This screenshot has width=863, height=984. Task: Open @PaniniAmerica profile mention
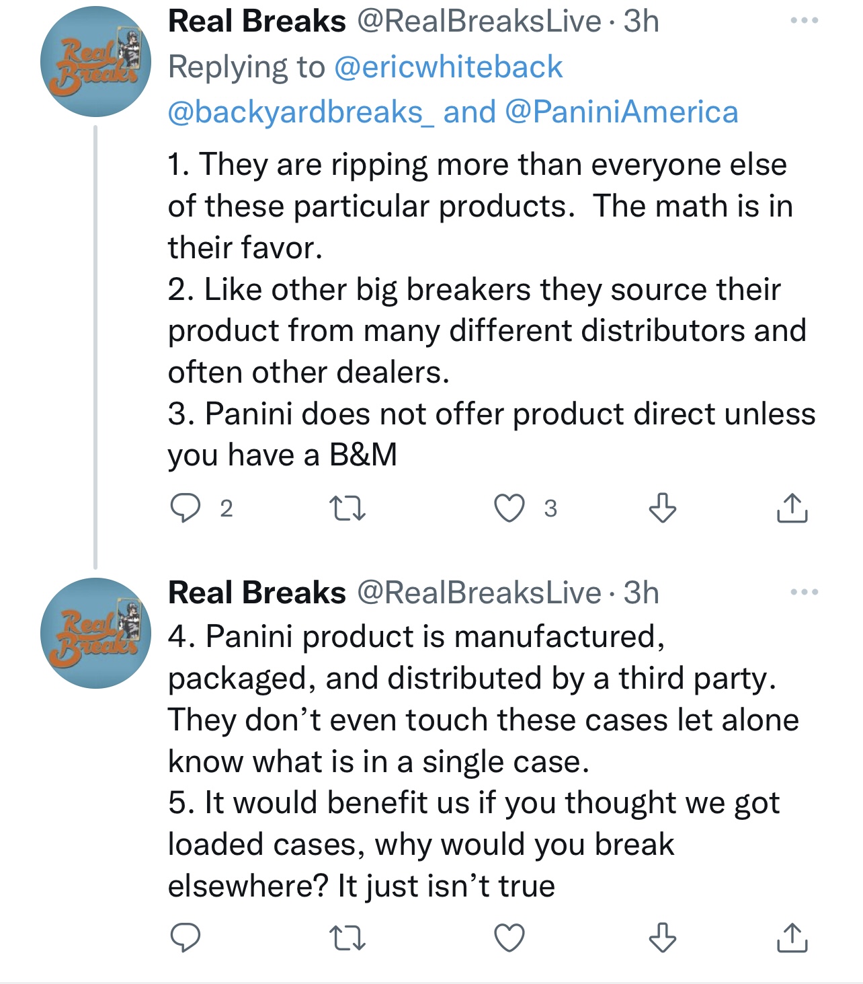point(621,112)
